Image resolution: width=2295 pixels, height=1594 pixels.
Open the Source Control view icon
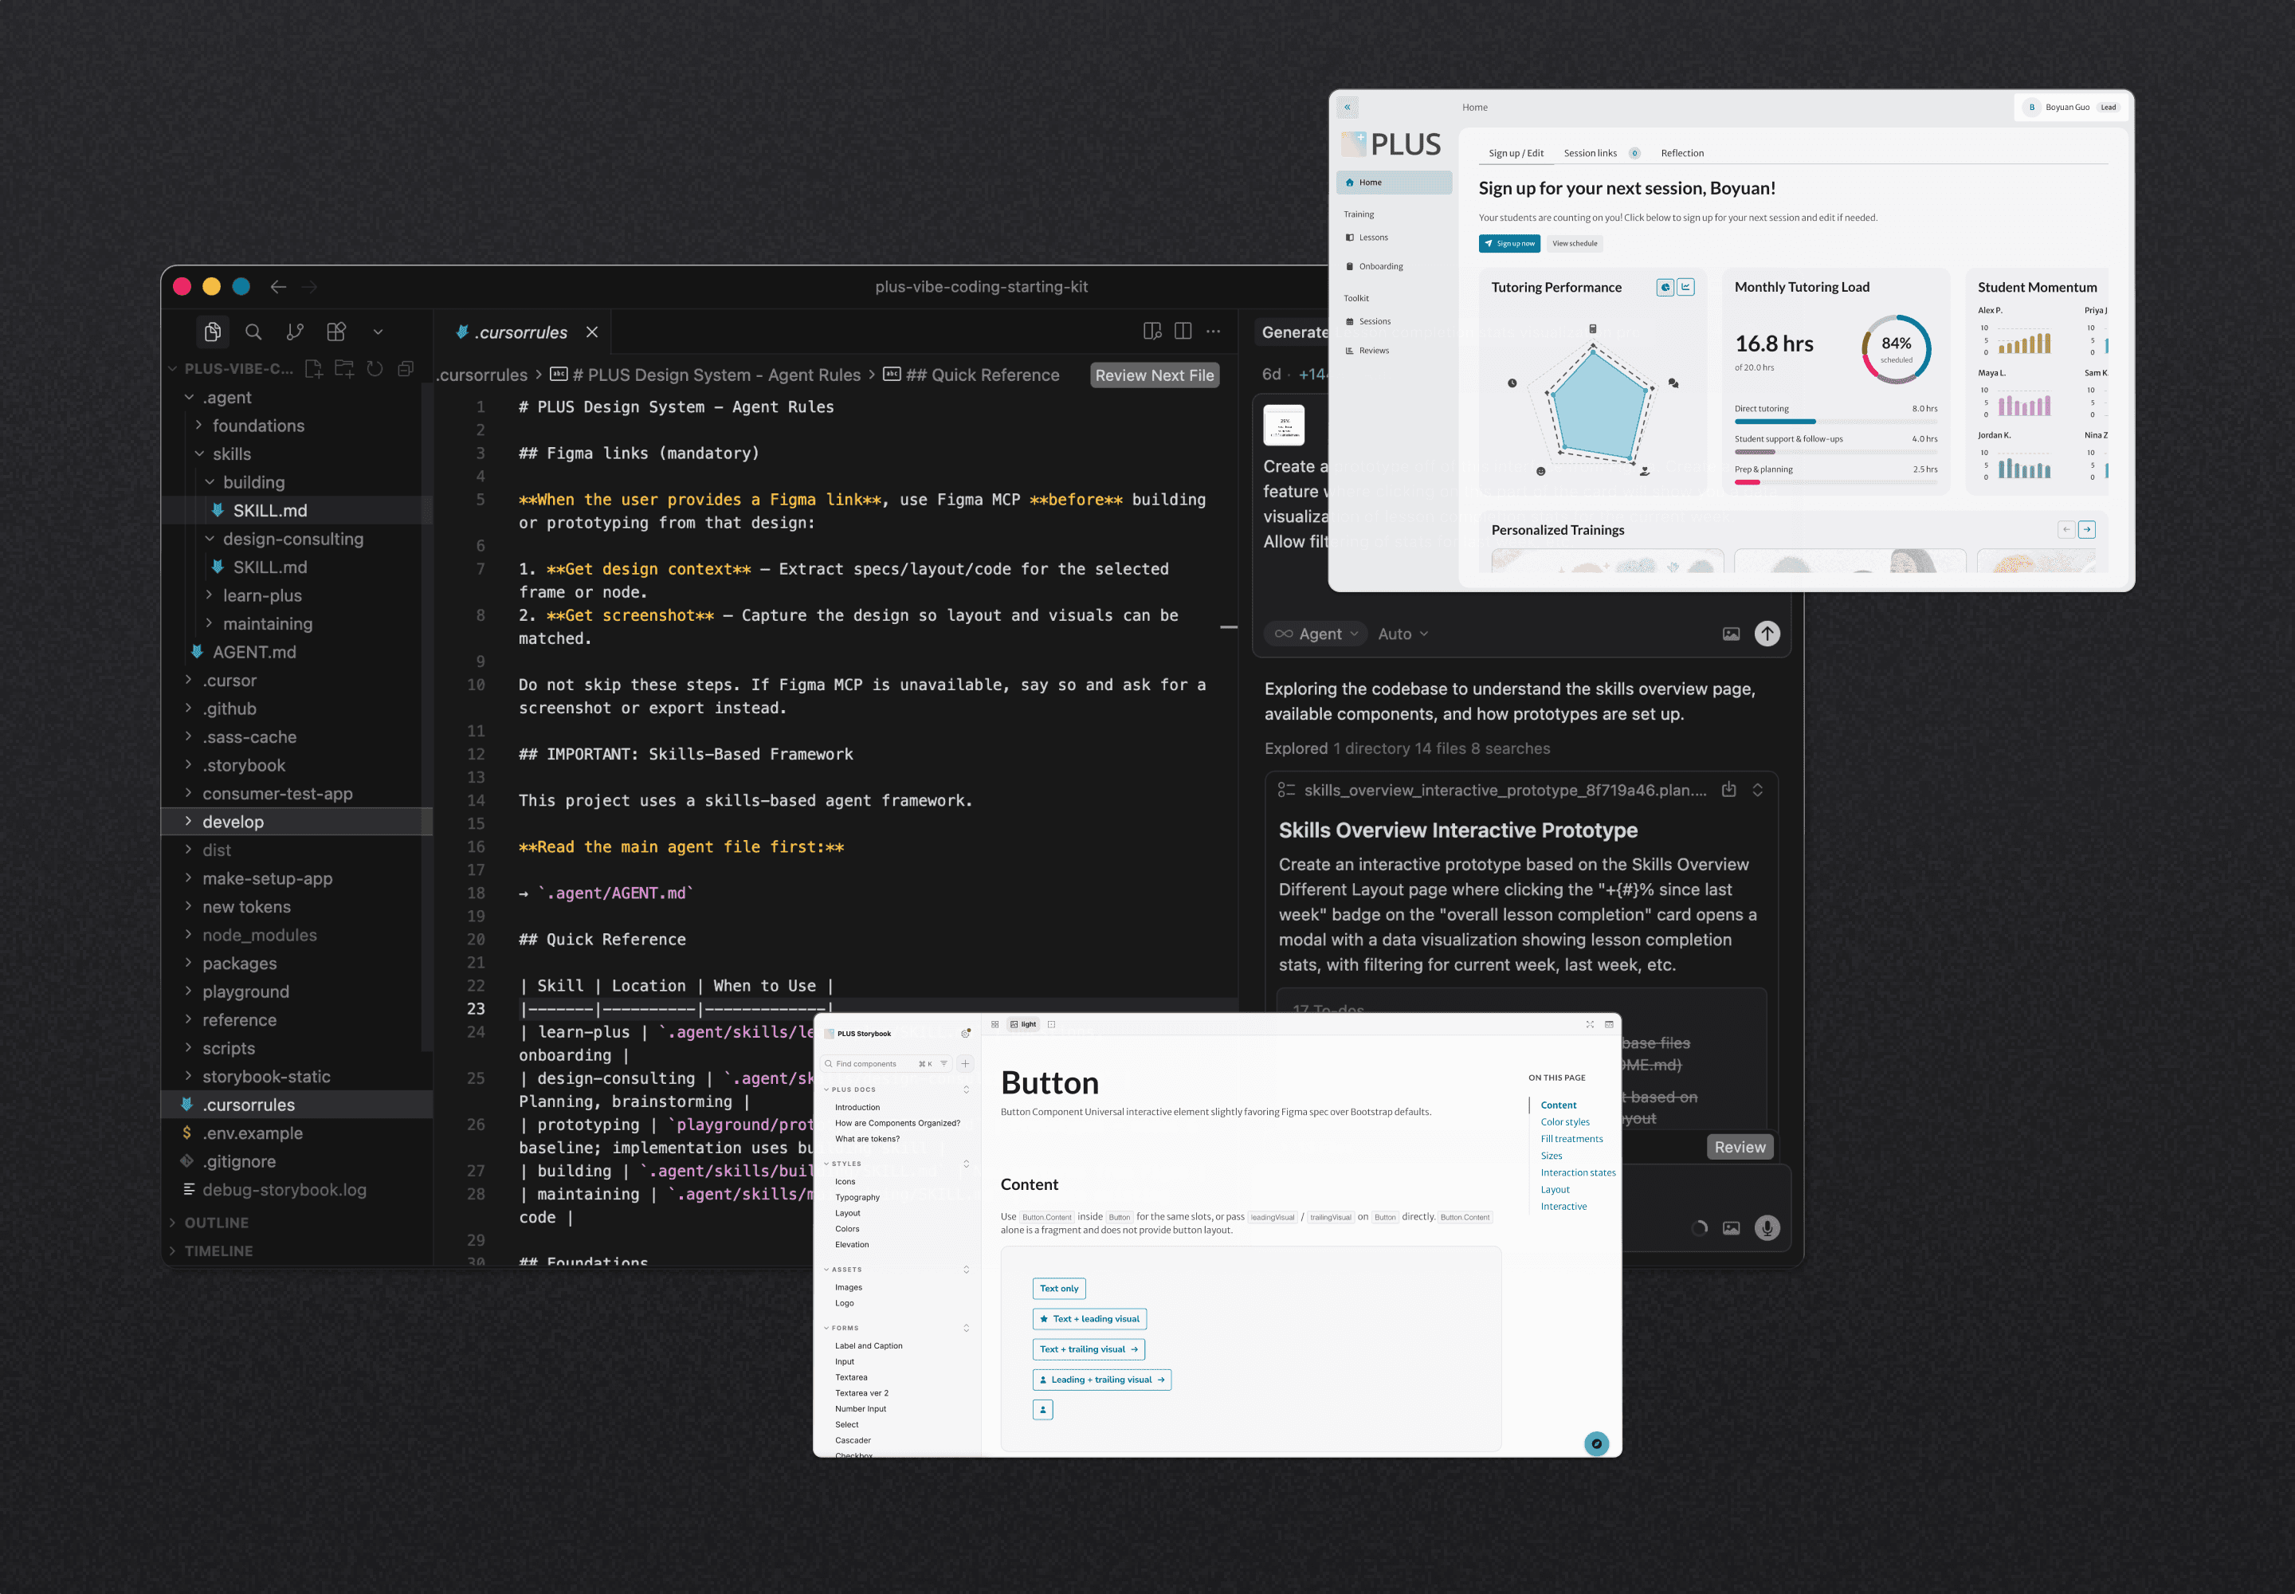pyautogui.click(x=295, y=332)
